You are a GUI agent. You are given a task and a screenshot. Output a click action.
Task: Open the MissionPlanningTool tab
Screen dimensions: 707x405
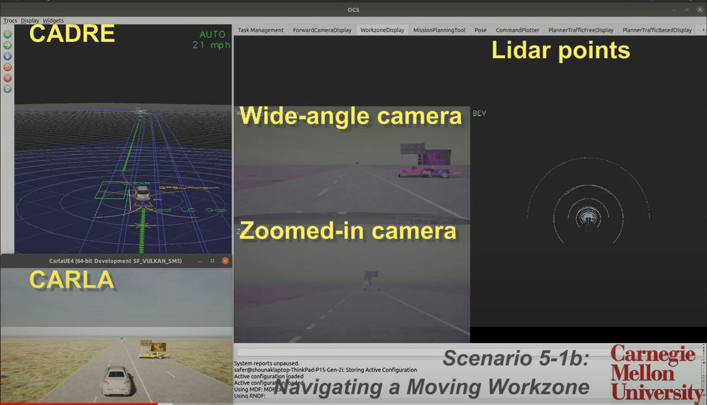[x=439, y=30]
